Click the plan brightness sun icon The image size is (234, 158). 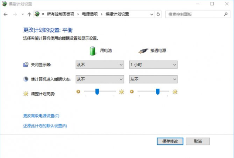pos(26,94)
